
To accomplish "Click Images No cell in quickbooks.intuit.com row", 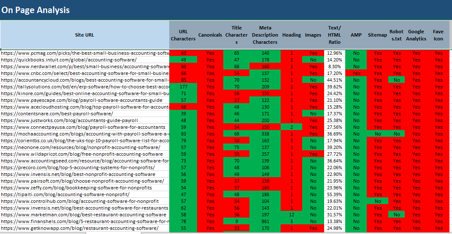I will click(x=313, y=60).
